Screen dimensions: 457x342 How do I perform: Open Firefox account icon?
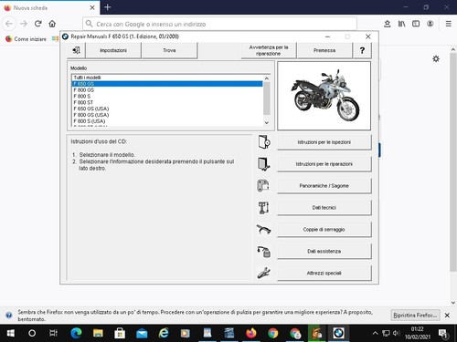coord(430,24)
